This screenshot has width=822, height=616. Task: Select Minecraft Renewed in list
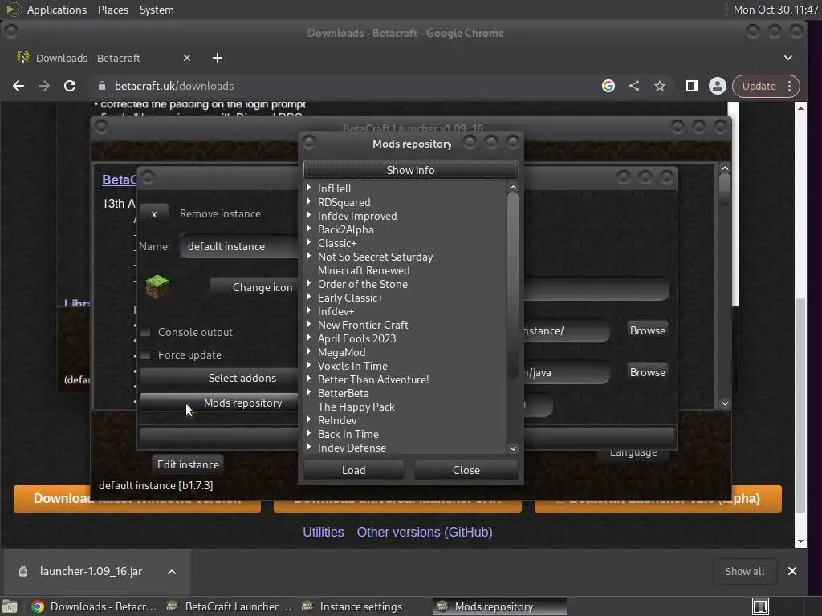364,270
